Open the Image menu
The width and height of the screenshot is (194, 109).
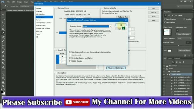[19, 2]
